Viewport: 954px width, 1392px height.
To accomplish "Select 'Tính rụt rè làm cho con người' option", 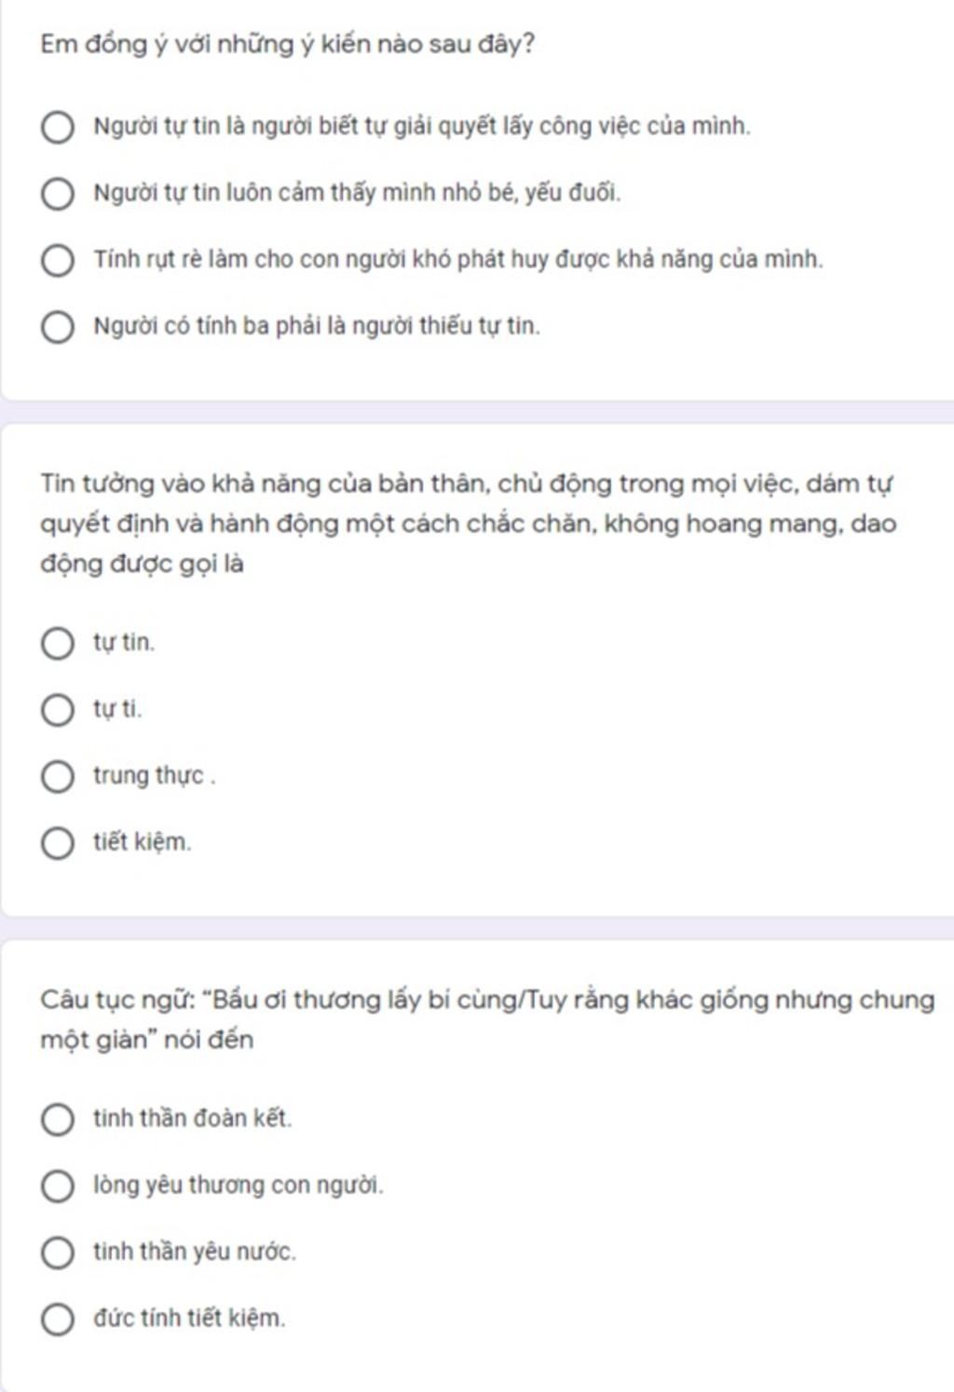I will point(57,261).
